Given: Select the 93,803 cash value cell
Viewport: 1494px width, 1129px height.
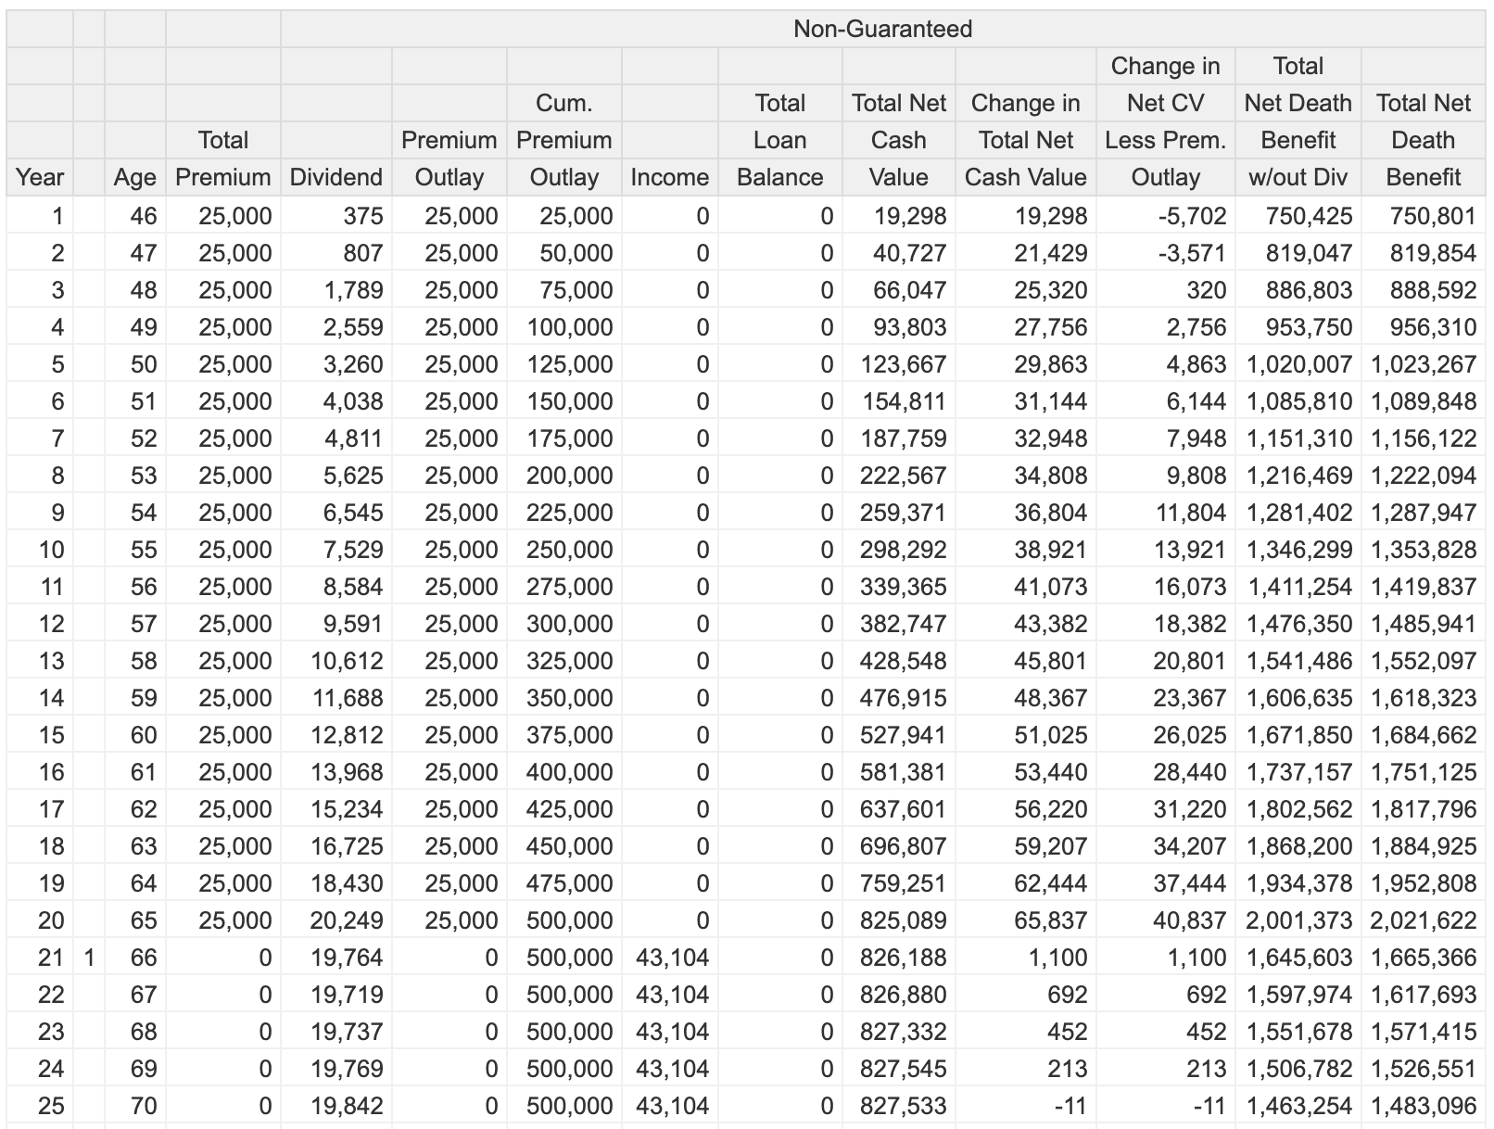Looking at the screenshot, I should click(899, 327).
